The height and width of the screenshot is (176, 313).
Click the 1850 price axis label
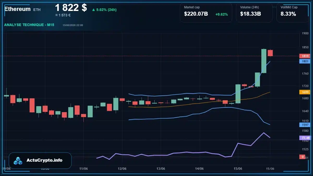pyautogui.click(x=305, y=47)
